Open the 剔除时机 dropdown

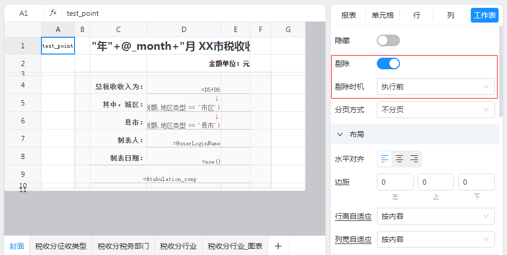(x=435, y=87)
